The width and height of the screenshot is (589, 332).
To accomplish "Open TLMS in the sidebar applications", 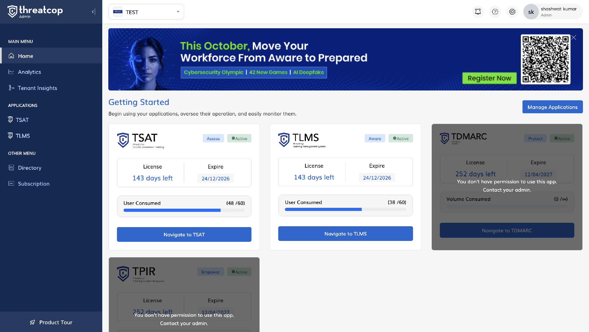I will point(51,136).
